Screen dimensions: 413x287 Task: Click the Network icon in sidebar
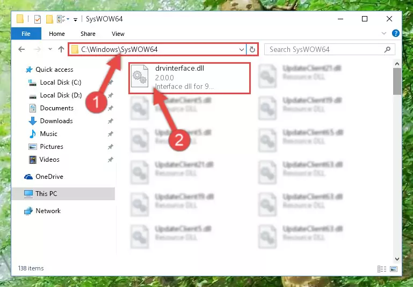click(x=28, y=211)
